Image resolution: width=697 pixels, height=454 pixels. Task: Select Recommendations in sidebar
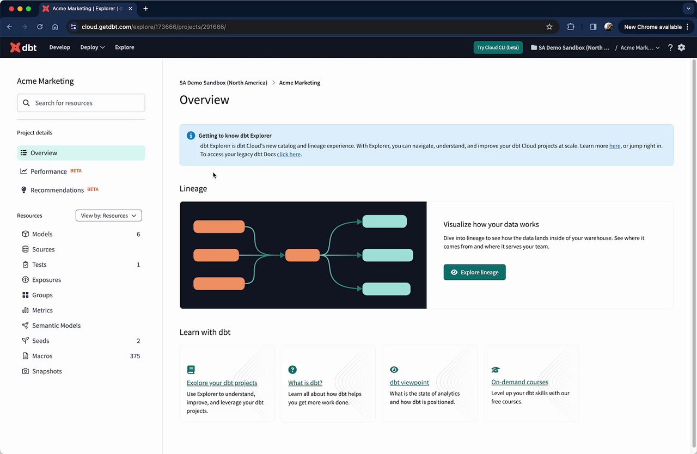point(81,190)
